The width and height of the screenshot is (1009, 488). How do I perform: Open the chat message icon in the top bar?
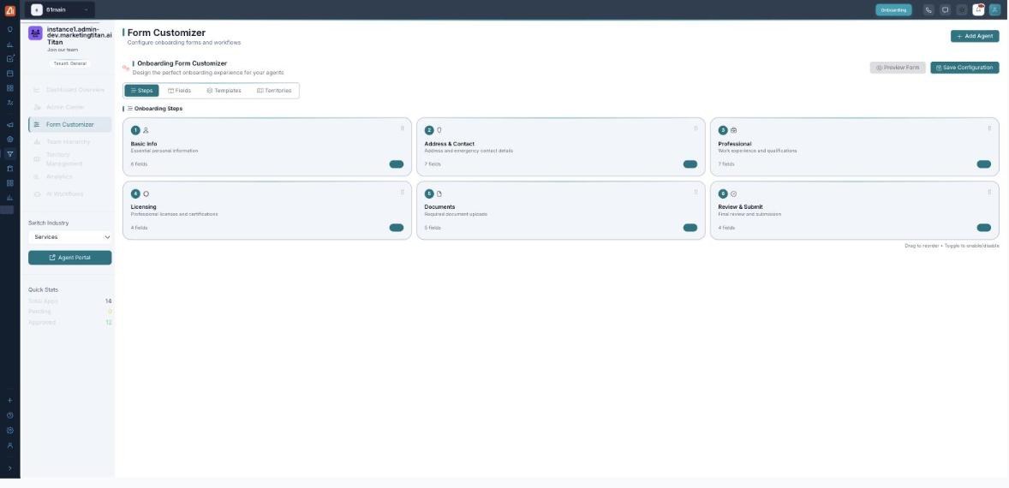click(x=945, y=9)
